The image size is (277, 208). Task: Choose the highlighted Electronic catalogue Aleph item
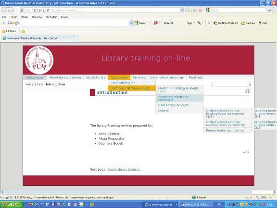(132, 88)
